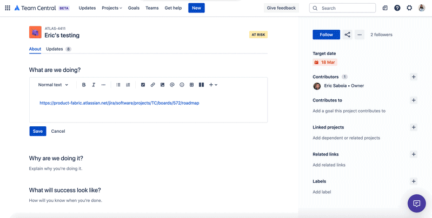432x218 pixels.
Task: Change the 18 Mar target date
Action: tap(325, 63)
